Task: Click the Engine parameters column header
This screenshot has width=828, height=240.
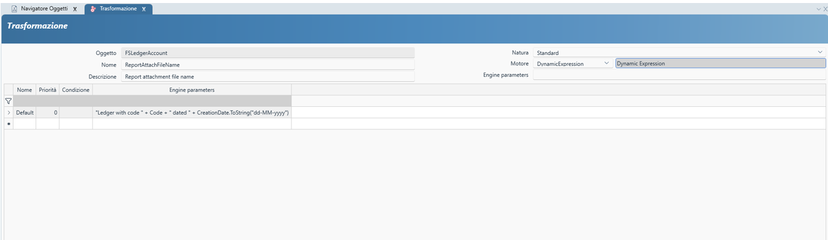Action: 192,90
